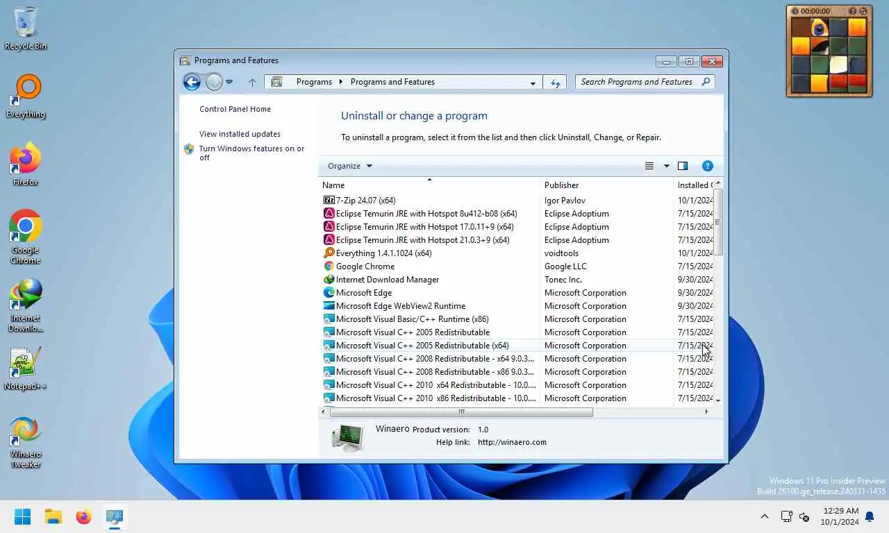
Task: Click the scroll down arrow of list
Action: [x=717, y=400]
